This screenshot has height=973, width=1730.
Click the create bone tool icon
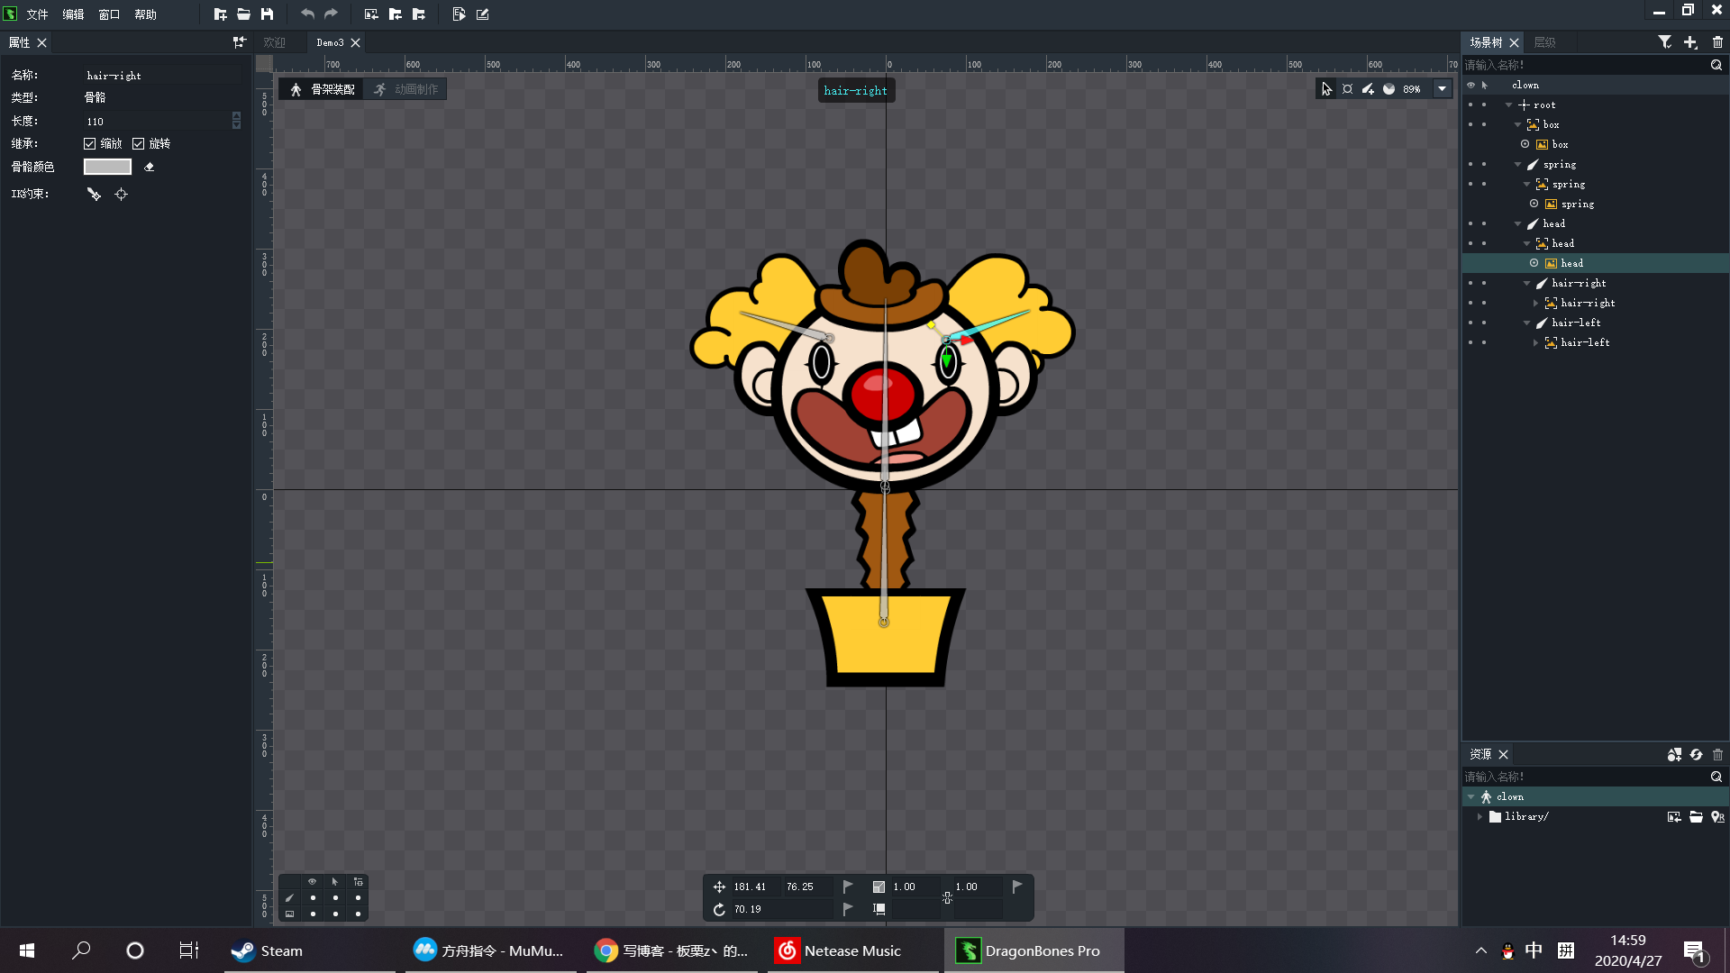(1368, 89)
